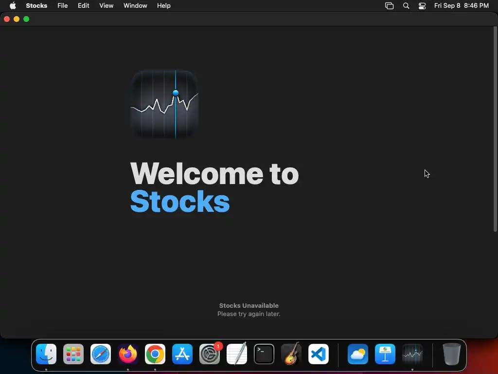498x374 pixels.
Task: Click the "Stocks Unavailable" message
Action: 249,306
